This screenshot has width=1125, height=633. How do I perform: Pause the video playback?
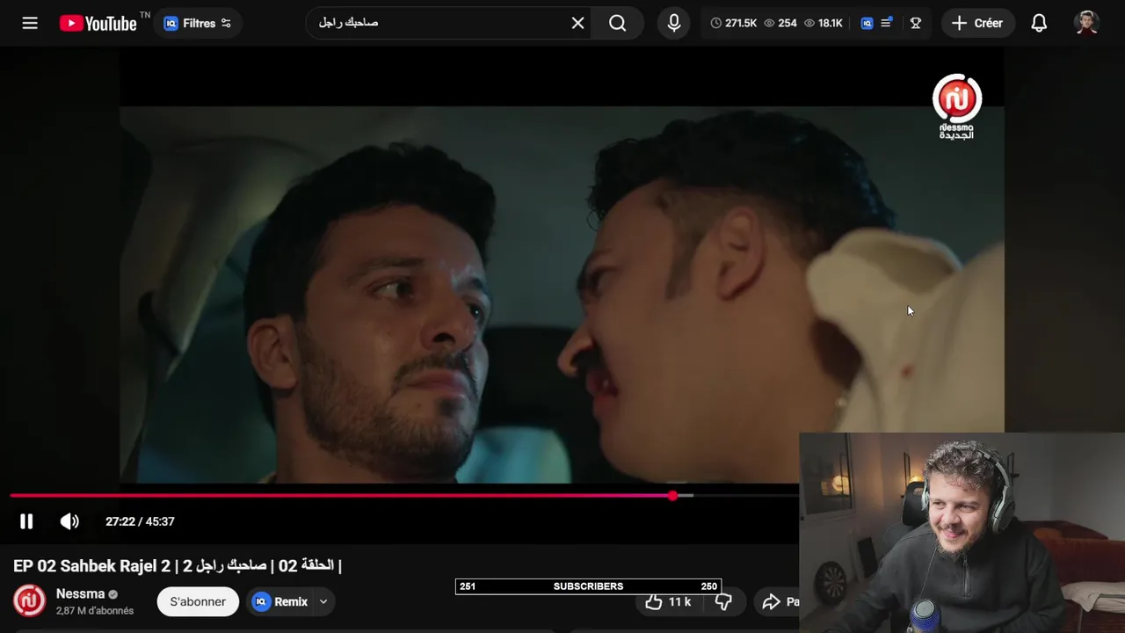[x=26, y=521]
